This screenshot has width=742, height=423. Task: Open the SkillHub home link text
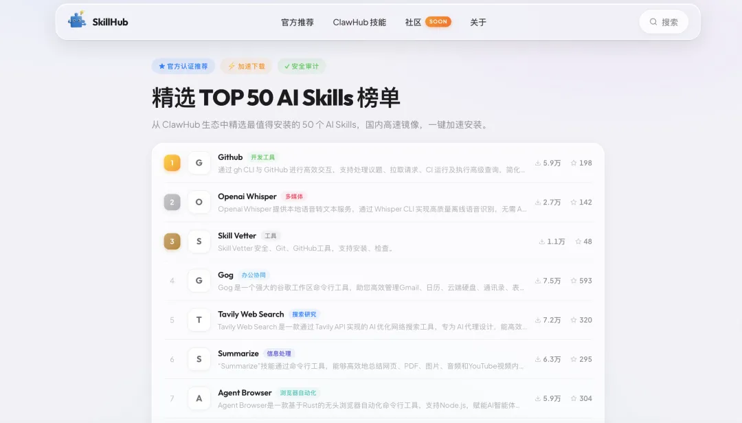110,22
